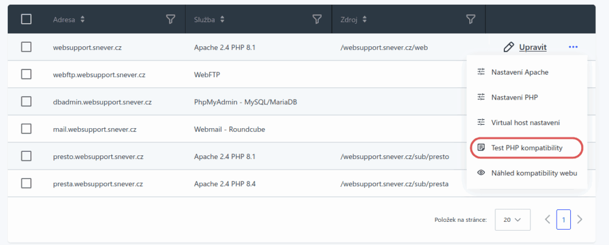609x245 pixels.
Task: Tick checkbox for presta.websupport.snever.cz
Action: [26, 183]
